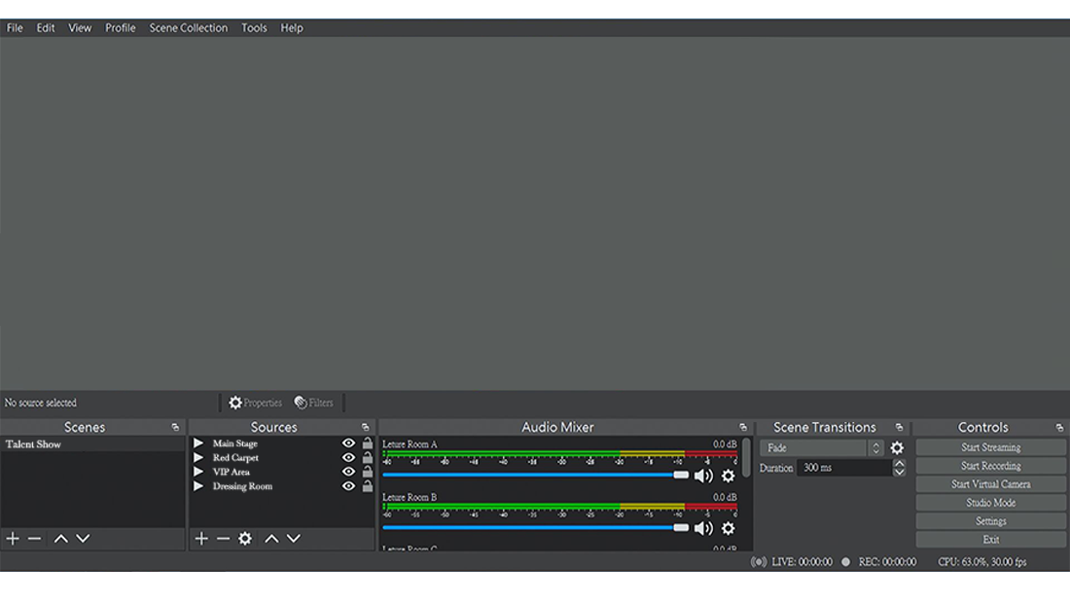
Task: Add a new scene with plus icon
Action: (13, 539)
